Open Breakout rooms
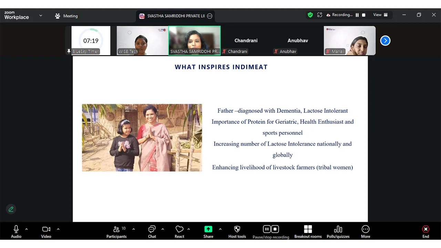Screen dimensions: 441x248 tap(308, 232)
